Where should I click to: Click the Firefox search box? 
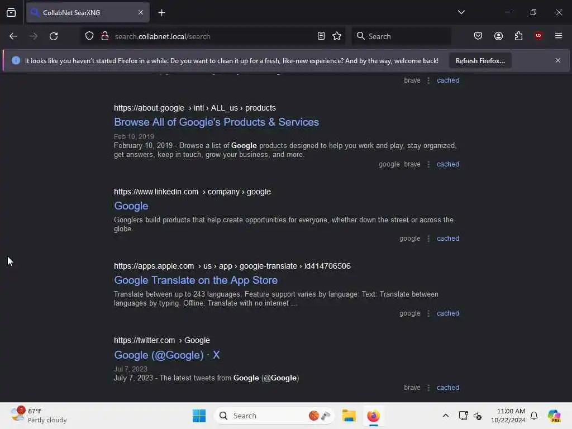(x=401, y=36)
